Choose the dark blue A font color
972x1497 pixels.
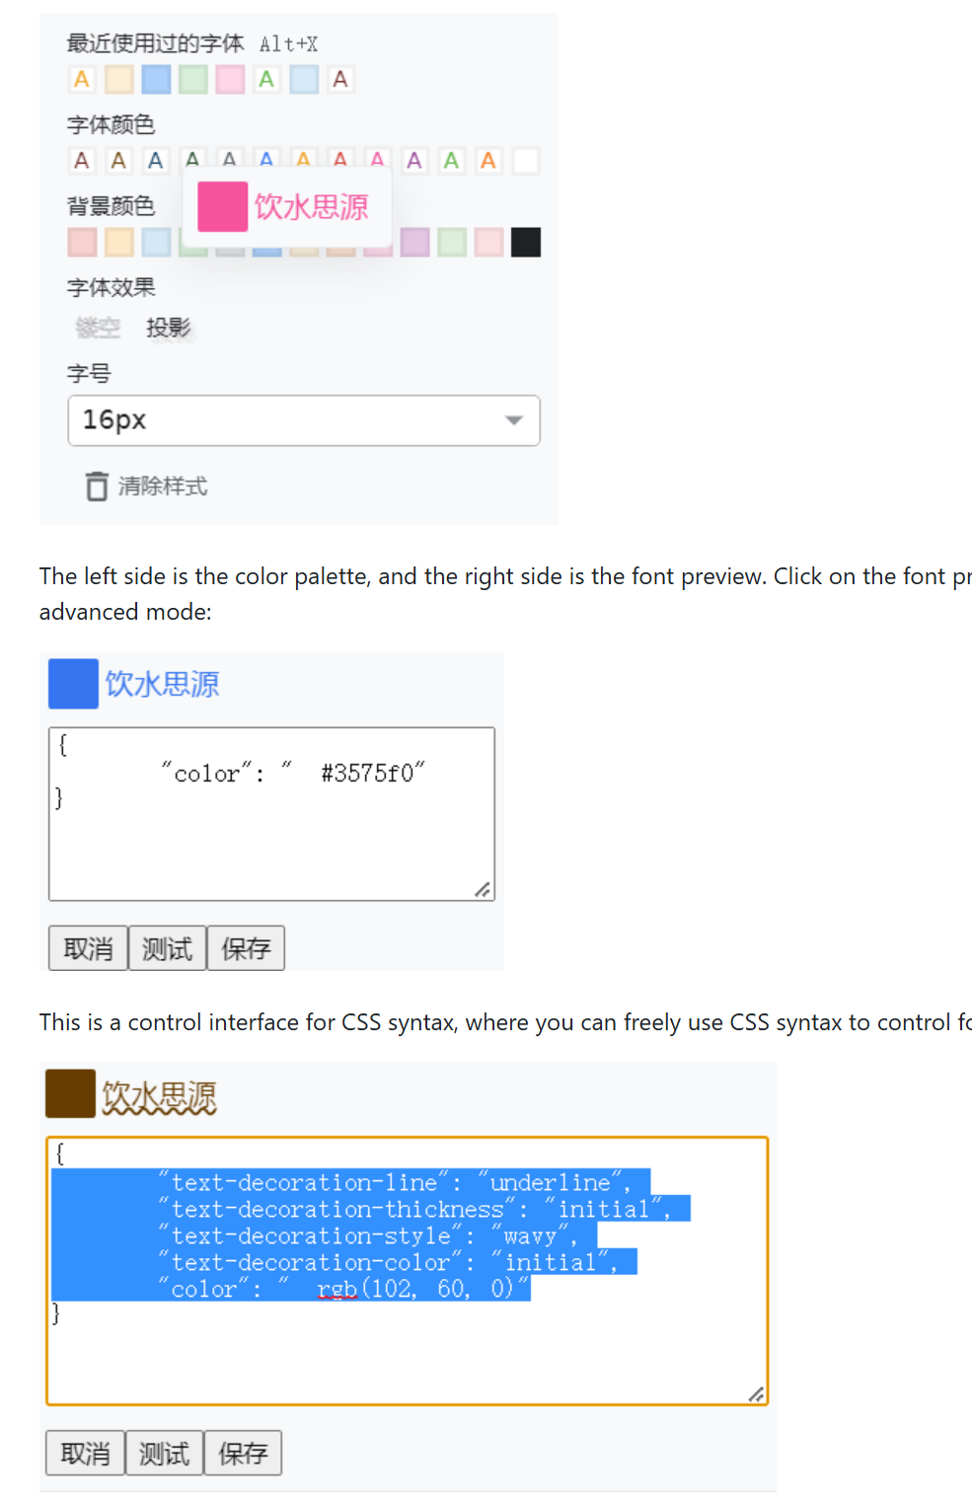[x=155, y=161]
